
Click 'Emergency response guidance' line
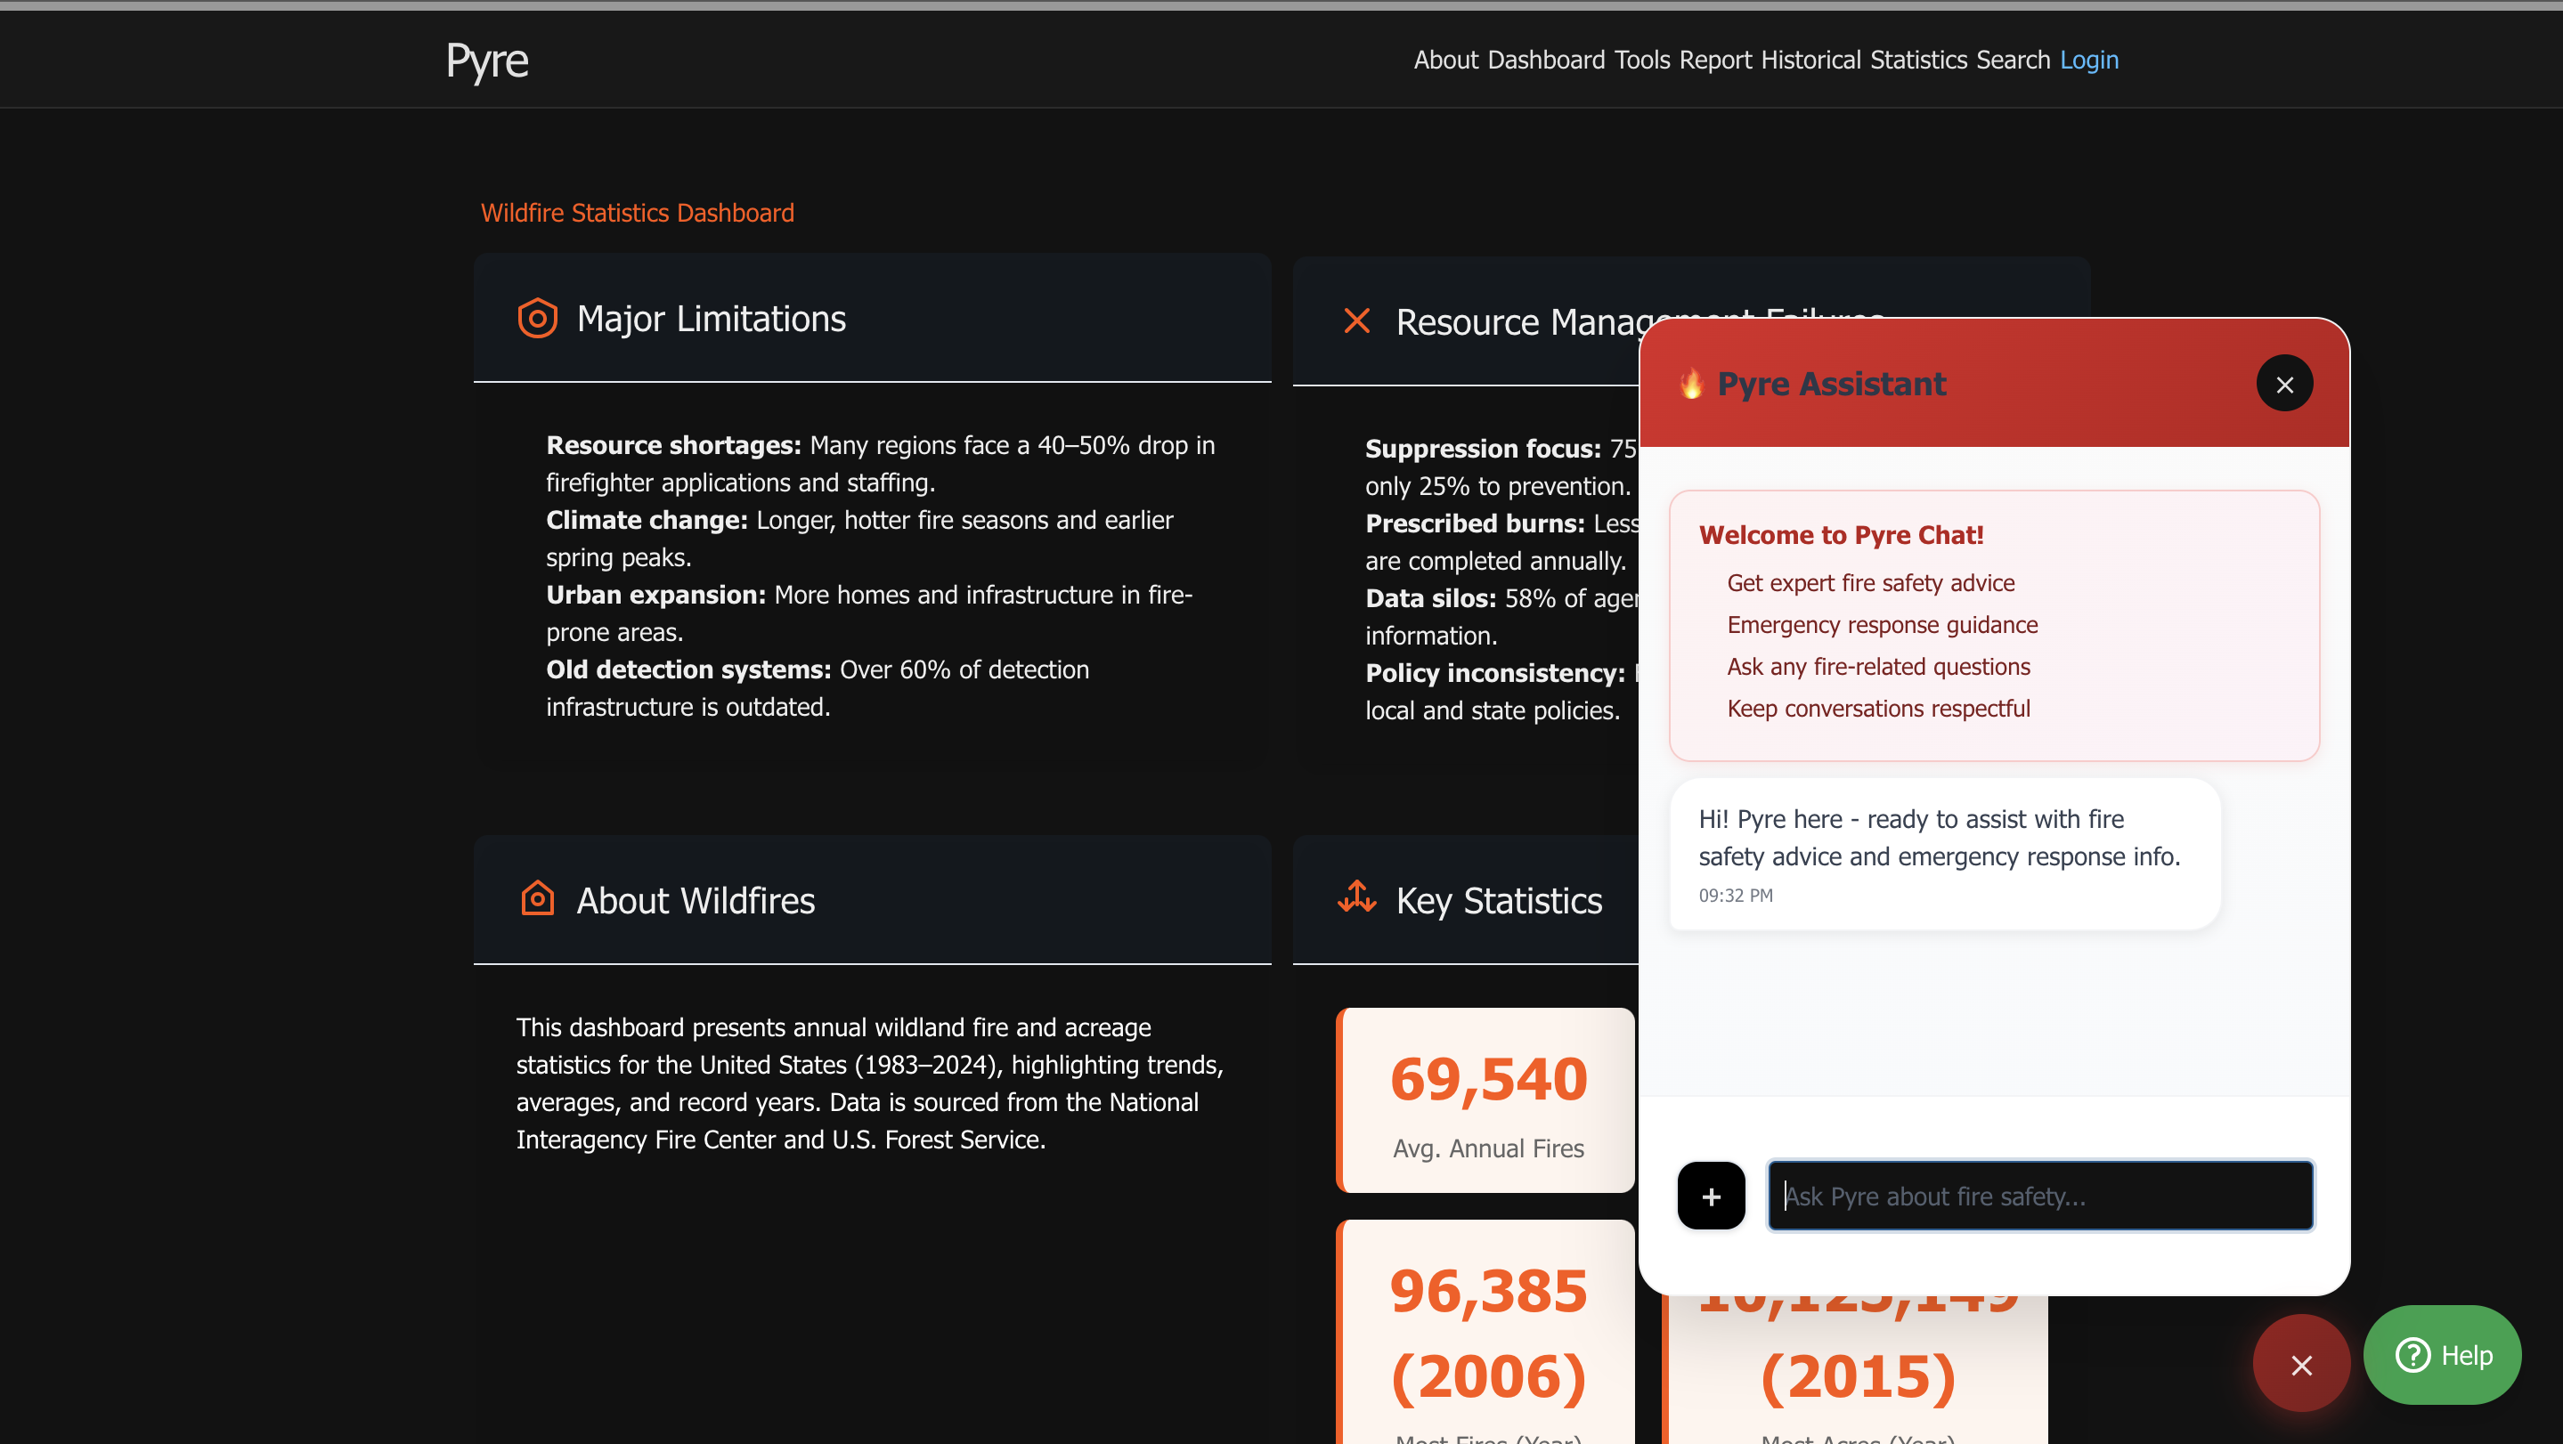[1882, 625]
